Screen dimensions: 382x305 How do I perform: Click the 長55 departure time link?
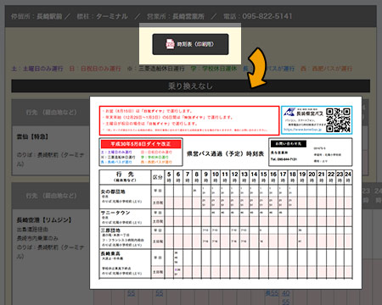272,293
